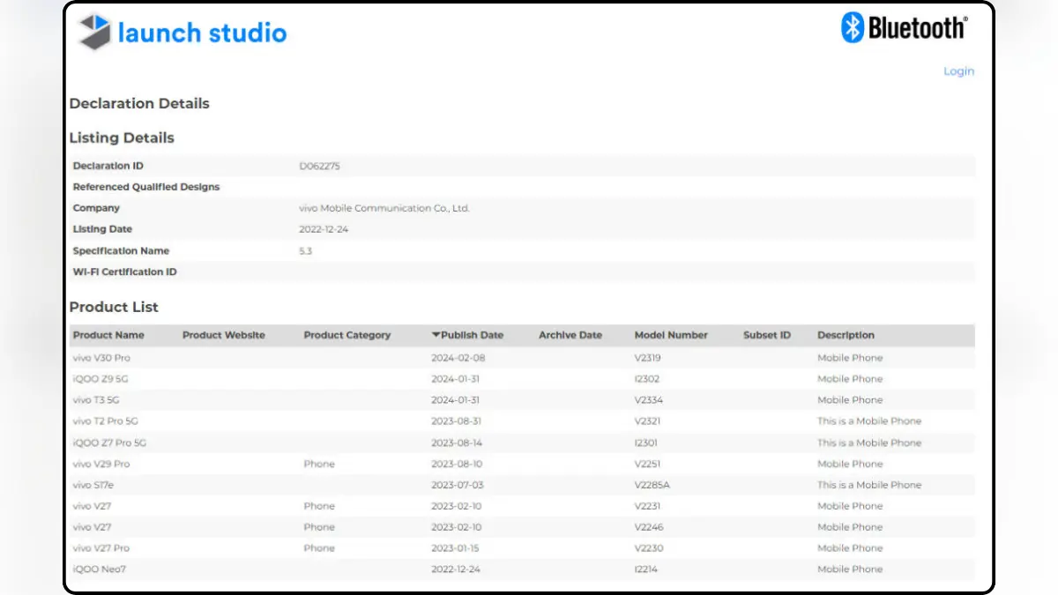Click model number I2301
The width and height of the screenshot is (1058, 595).
(x=646, y=443)
